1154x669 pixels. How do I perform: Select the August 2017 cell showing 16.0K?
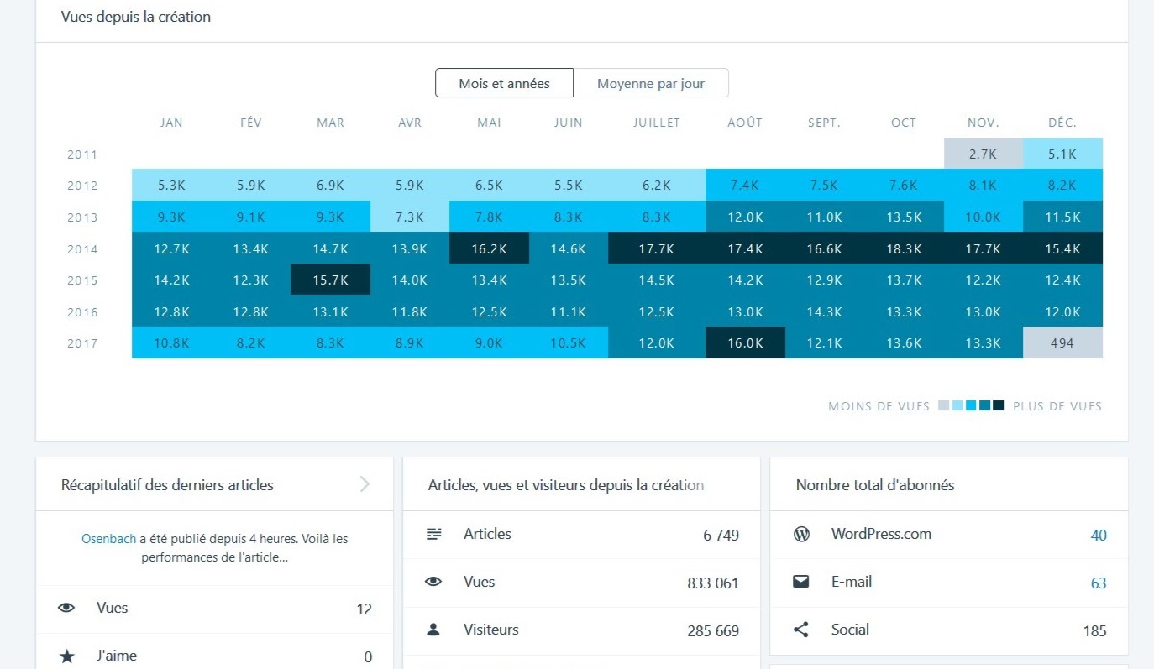(x=745, y=343)
